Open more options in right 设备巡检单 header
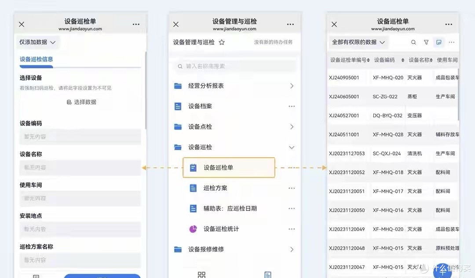Image resolution: width=475 pixels, height=278 pixels. [x=449, y=24]
